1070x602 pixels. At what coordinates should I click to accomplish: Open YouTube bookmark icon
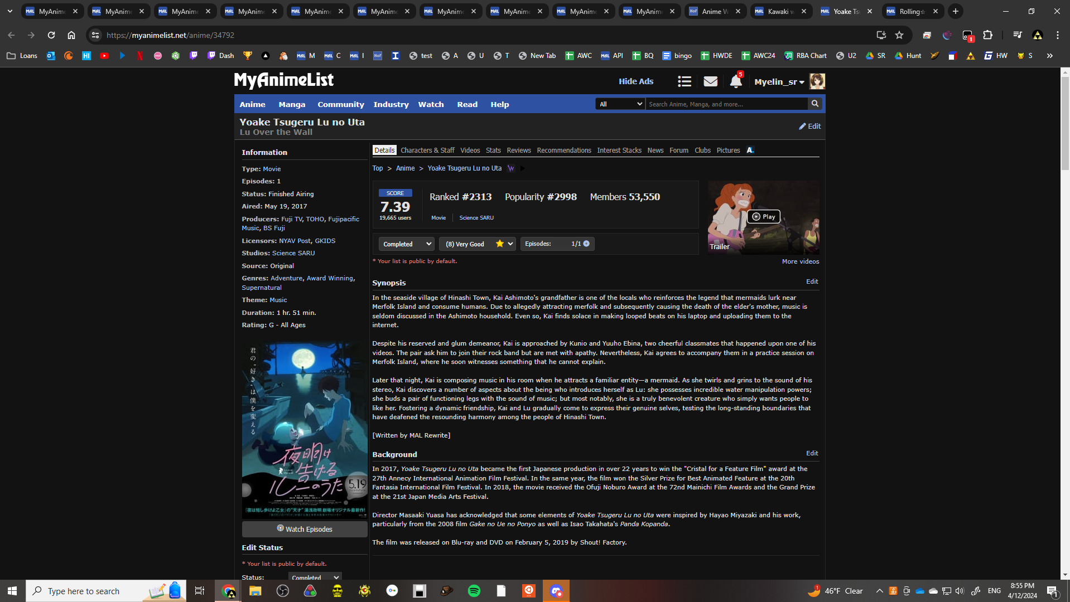[104, 56]
